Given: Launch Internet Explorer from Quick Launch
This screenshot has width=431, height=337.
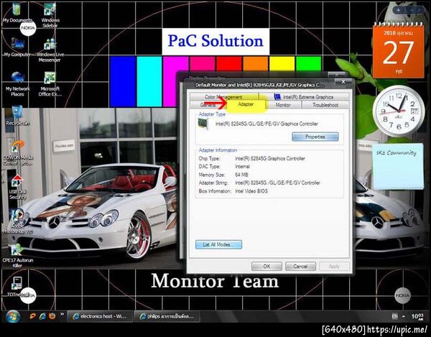Looking at the screenshot, I should click(42, 316).
